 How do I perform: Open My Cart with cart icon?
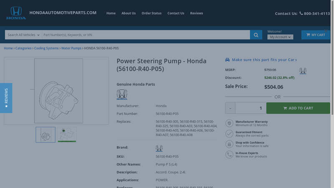pos(316,35)
